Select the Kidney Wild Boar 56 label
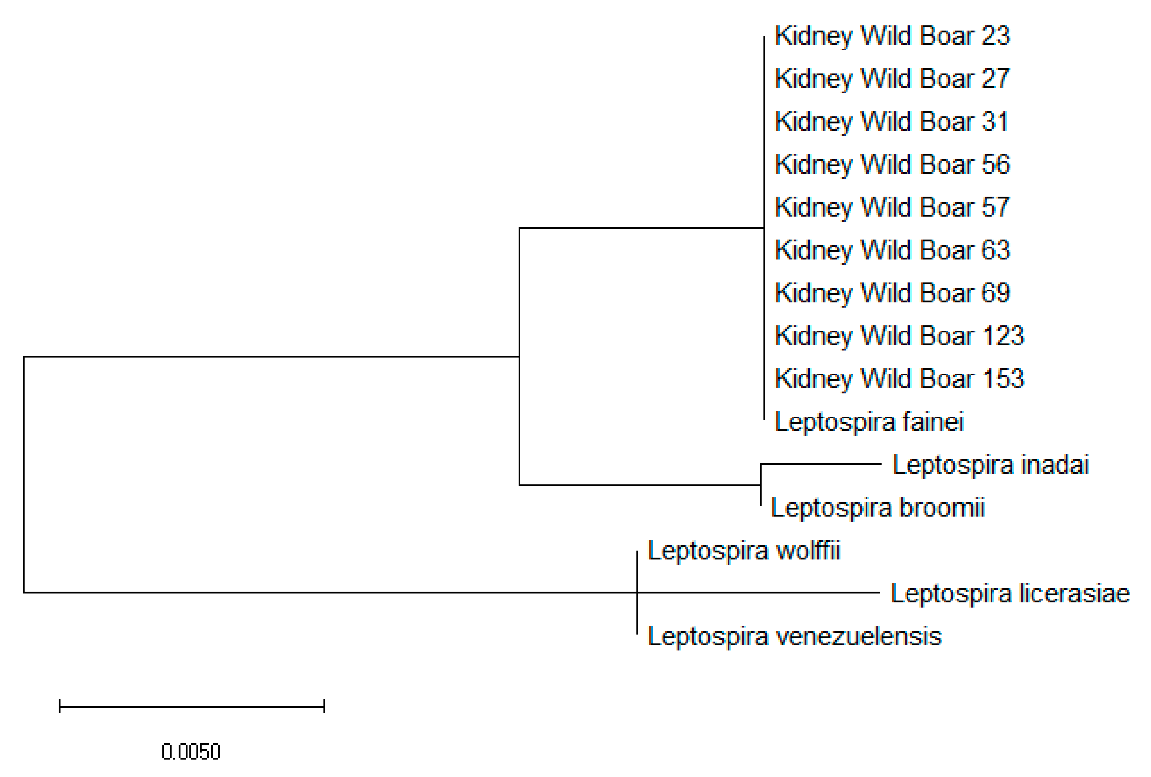Image resolution: width=1151 pixels, height=777 pixels. click(x=892, y=164)
